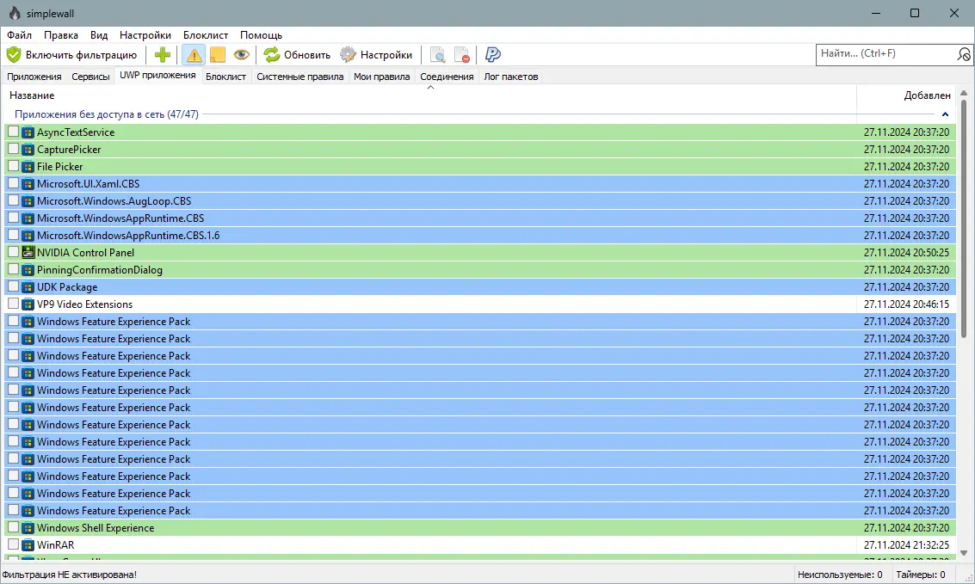Click the Windows Shell Experience app icon
Viewport: 975px width, 584px height.
28,528
